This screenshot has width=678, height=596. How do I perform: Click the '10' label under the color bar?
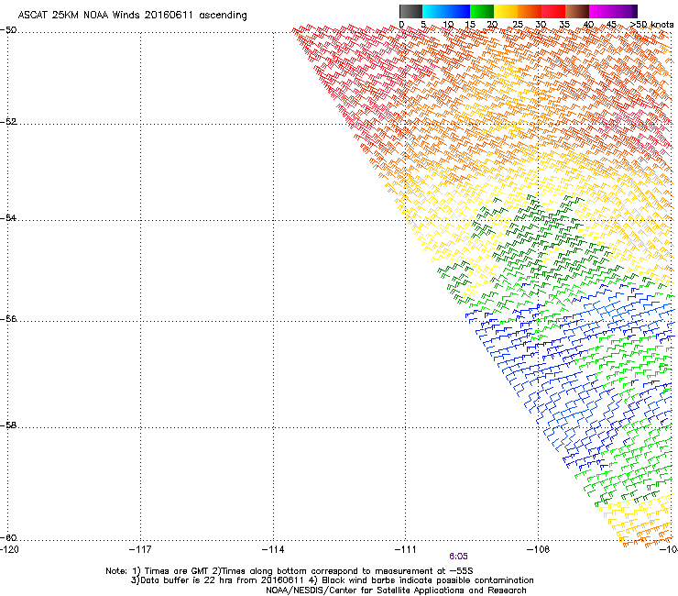(x=448, y=25)
